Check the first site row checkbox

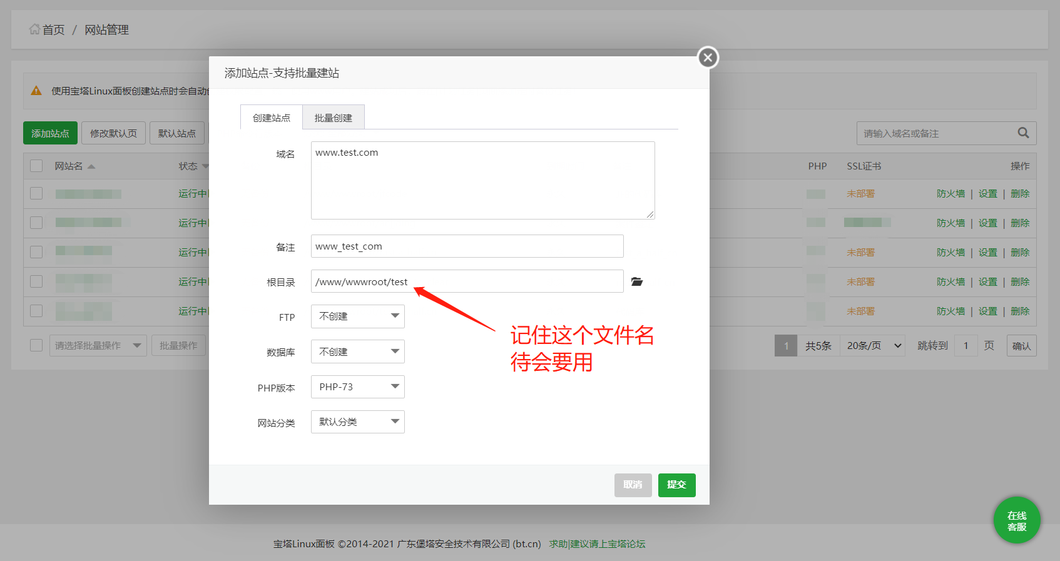coord(36,193)
